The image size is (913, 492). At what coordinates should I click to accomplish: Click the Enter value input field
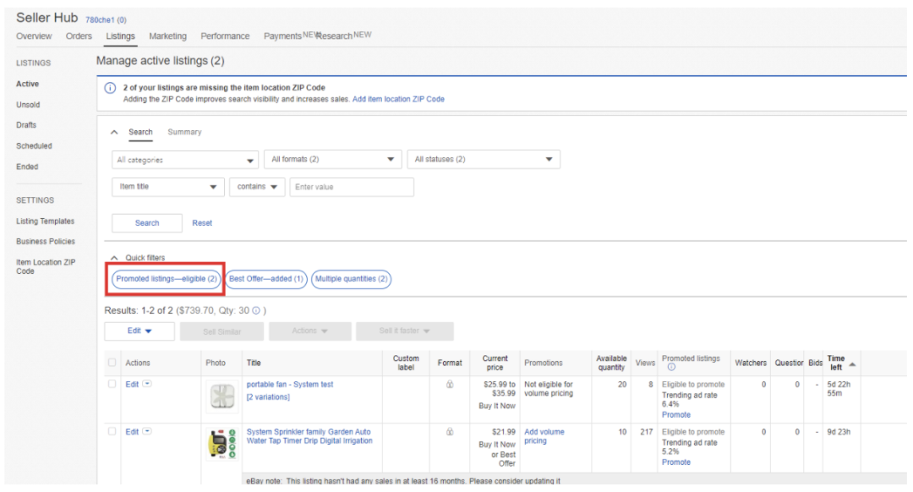coord(352,187)
